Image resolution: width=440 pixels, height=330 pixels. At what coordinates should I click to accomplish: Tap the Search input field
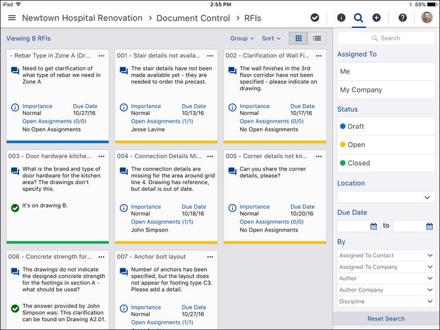386,38
